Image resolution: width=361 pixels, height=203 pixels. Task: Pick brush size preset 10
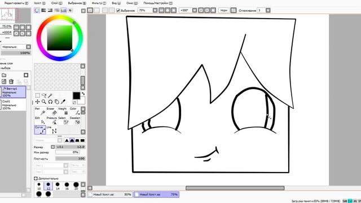[x=39, y=186]
